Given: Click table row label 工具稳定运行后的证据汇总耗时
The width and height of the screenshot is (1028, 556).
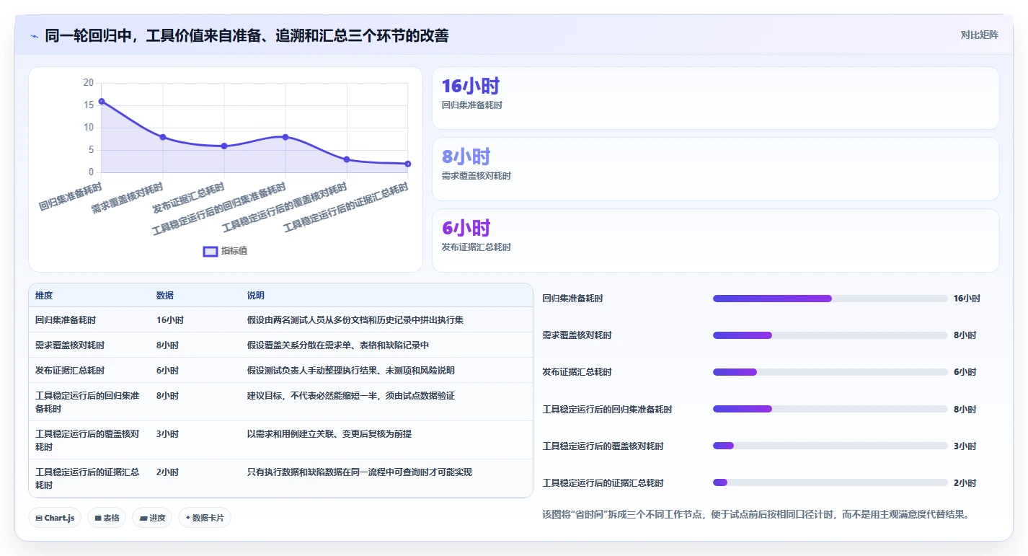Looking at the screenshot, I should pos(87,479).
